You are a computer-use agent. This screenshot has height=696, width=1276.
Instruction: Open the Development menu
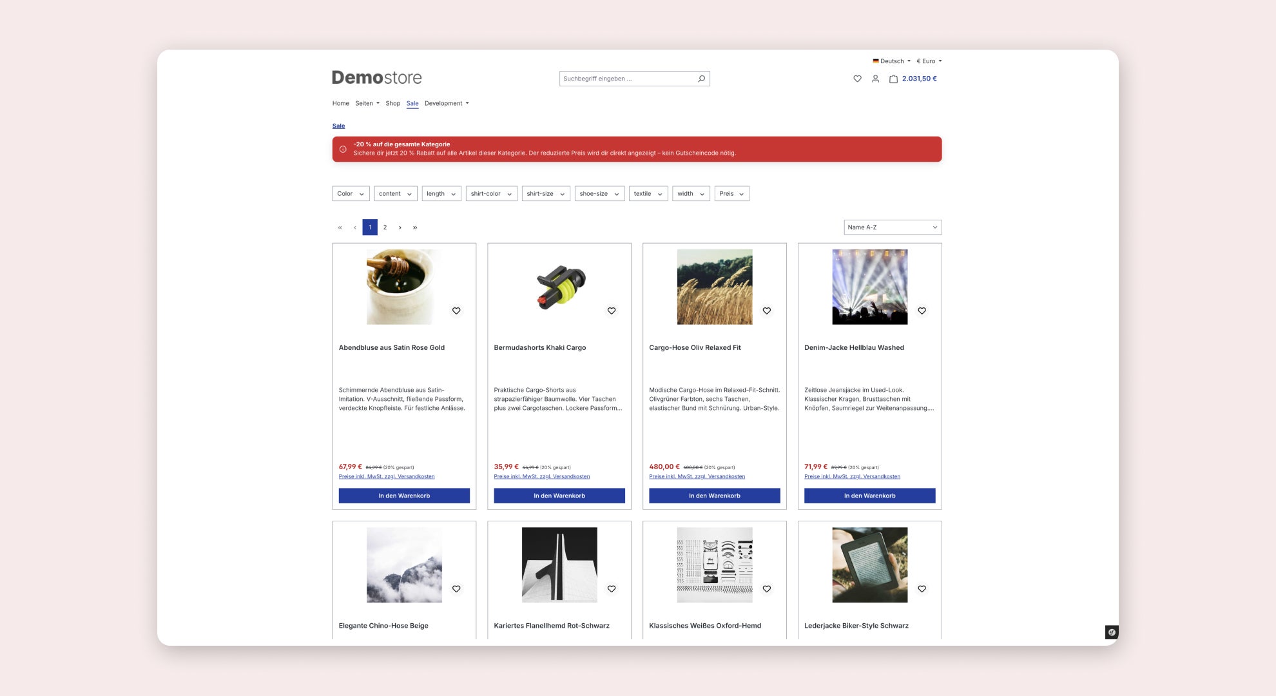(x=447, y=103)
